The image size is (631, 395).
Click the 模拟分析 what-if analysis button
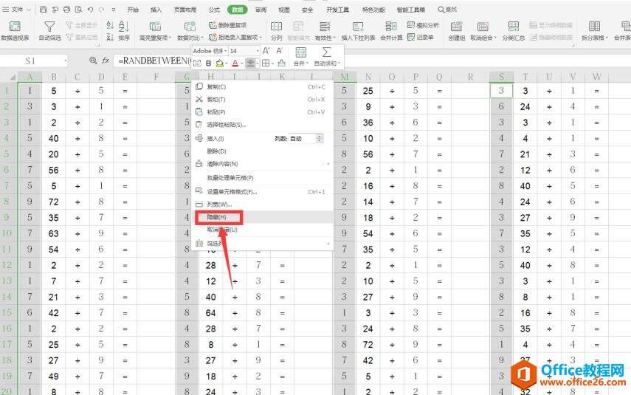(424, 25)
